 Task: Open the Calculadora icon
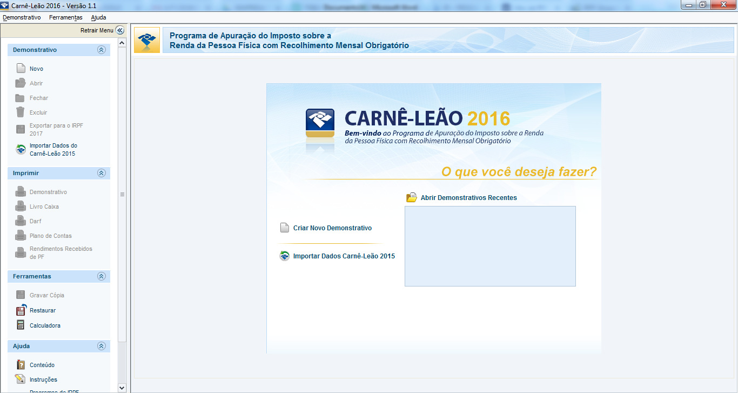21,325
